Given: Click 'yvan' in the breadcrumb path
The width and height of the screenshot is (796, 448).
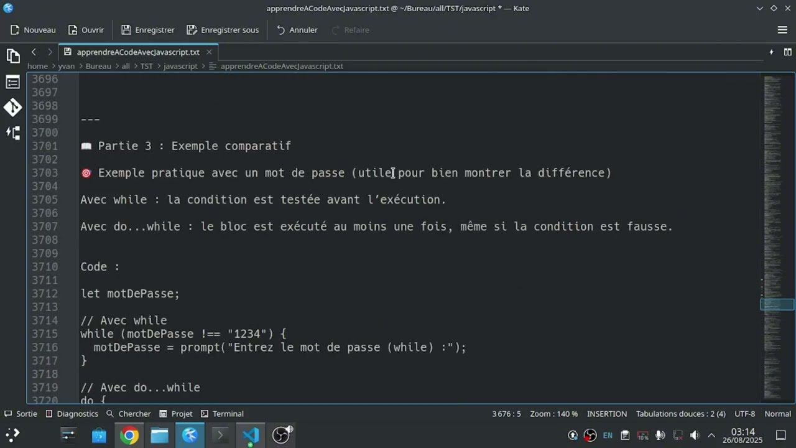Looking at the screenshot, I should point(67,66).
